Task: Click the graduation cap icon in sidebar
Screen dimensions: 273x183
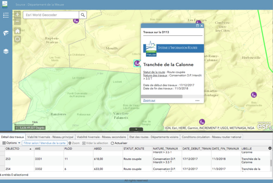Action: pyautogui.click(x=6, y=33)
